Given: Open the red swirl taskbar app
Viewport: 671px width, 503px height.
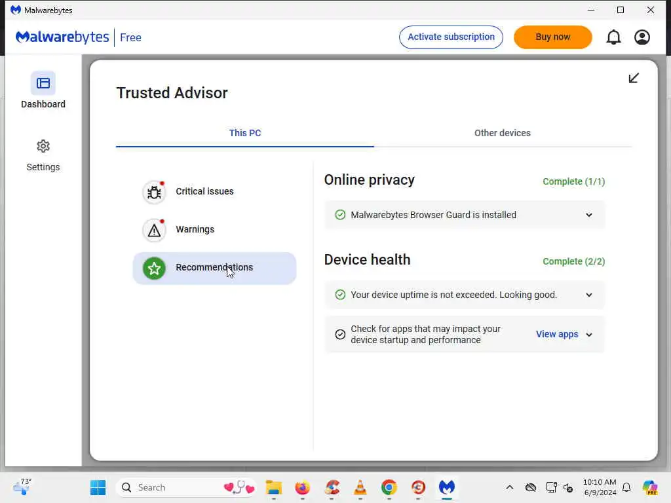Looking at the screenshot, I should [x=418, y=487].
